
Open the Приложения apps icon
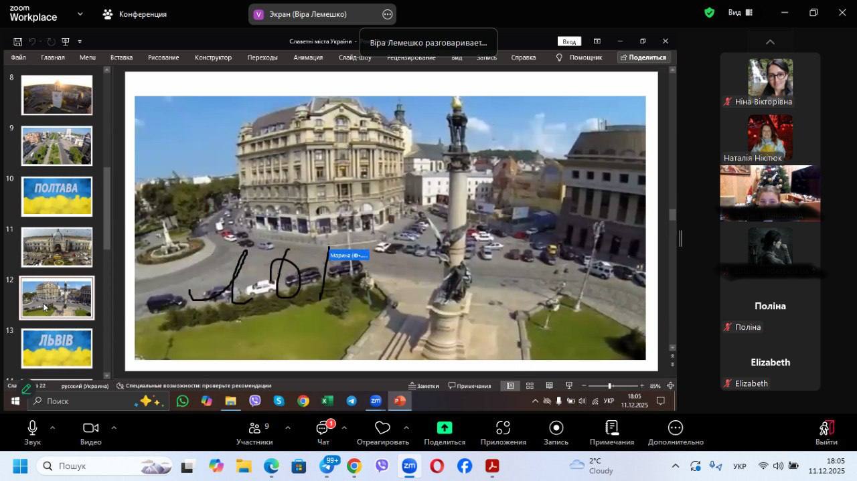(503, 428)
